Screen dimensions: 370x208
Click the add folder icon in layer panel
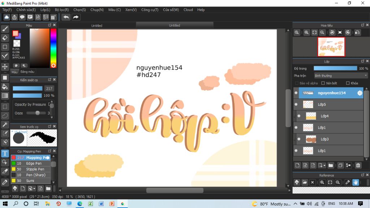pyautogui.click(x=331, y=165)
